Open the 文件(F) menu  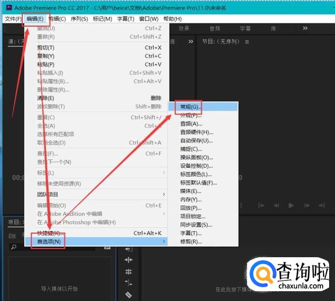point(13,19)
